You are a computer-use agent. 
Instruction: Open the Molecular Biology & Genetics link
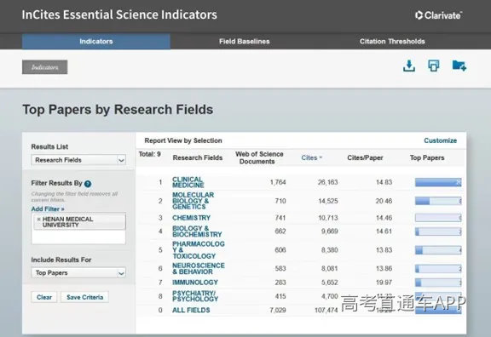click(194, 201)
